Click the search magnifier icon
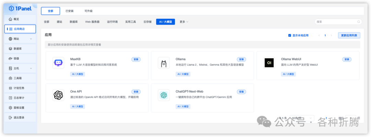This screenshot has width=371, height=137. point(358,22)
